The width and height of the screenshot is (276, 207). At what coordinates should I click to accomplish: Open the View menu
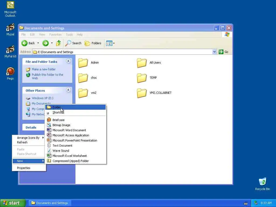pos(42,34)
